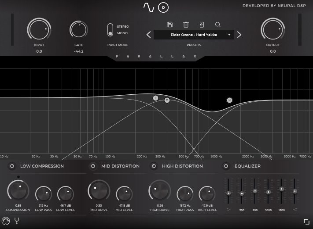Toggle High Distortion power button
The height and width of the screenshot is (229, 313).
click(x=154, y=166)
